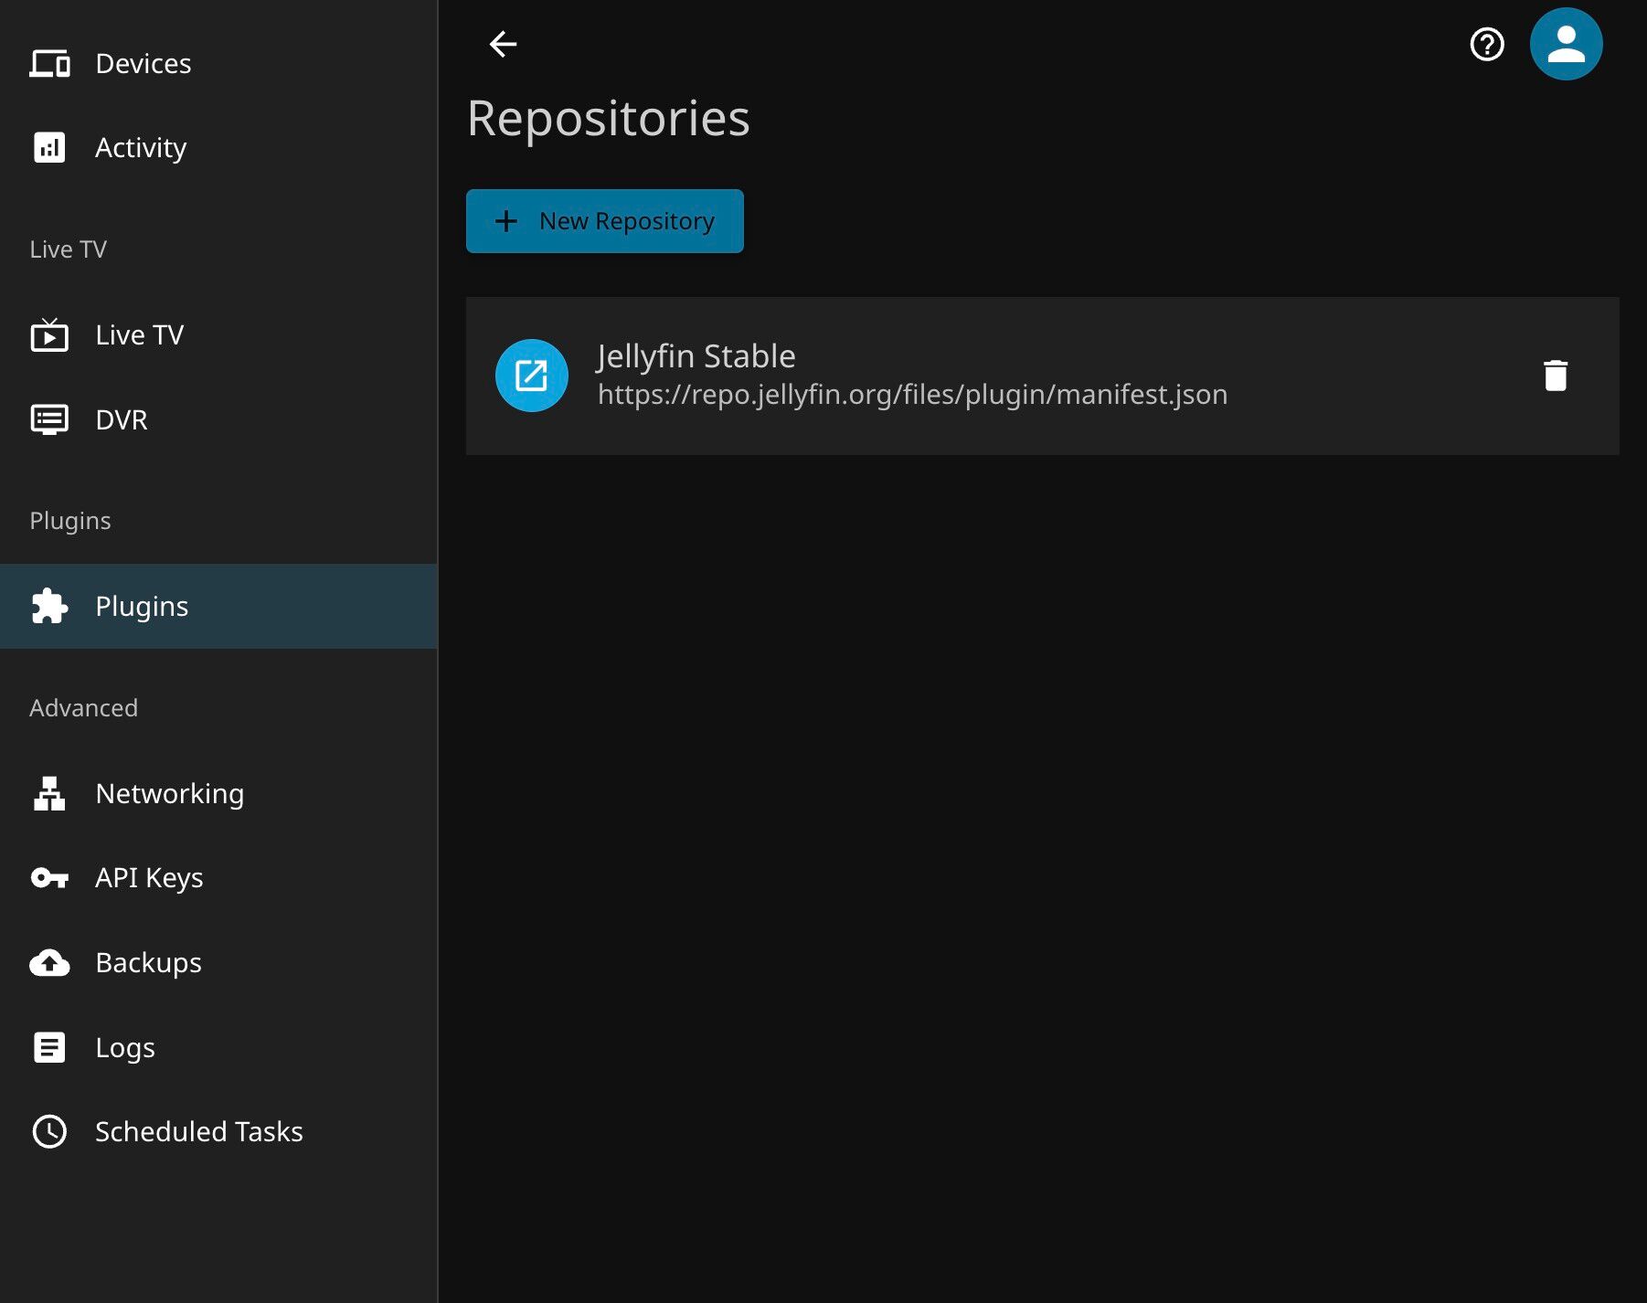Click the Live TV screen icon
The width and height of the screenshot is (1647, 1303).
49,335
